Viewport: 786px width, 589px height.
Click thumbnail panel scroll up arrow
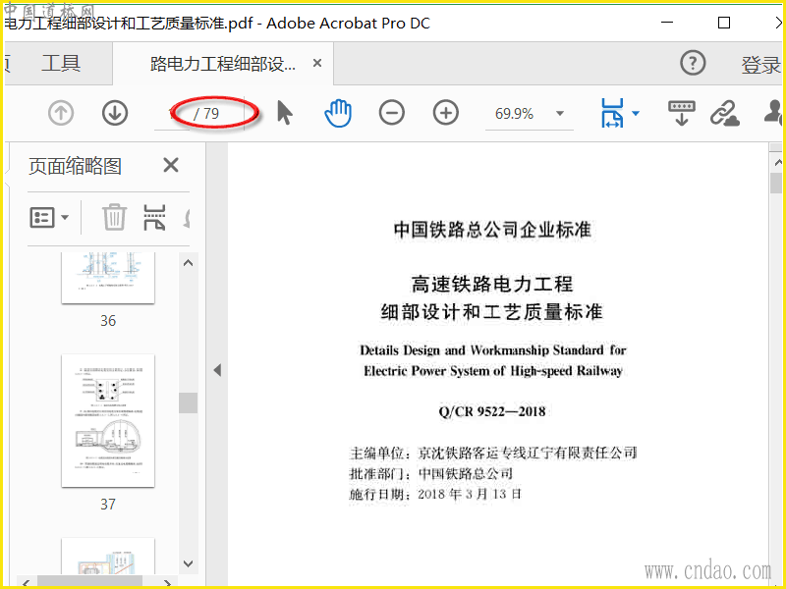(x=188, y=262)
